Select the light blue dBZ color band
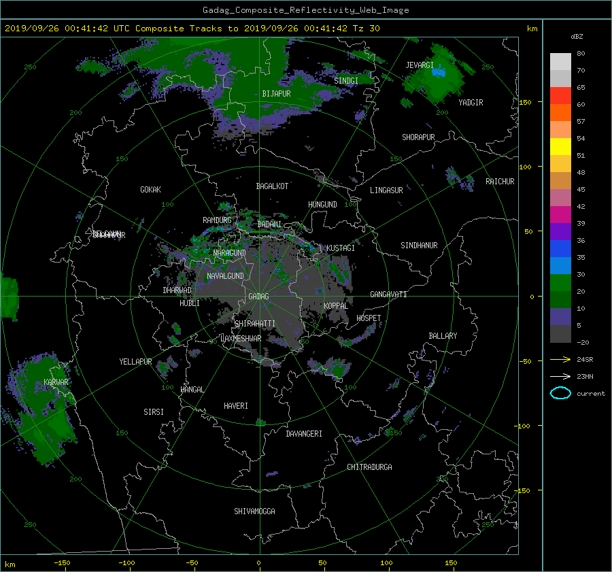This screenshot has width=612, height=572. click(x=560, y=266)
